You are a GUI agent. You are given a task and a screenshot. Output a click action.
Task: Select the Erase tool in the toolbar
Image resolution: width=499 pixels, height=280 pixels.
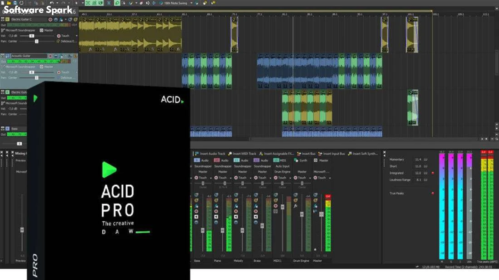(x=141, y=3)
